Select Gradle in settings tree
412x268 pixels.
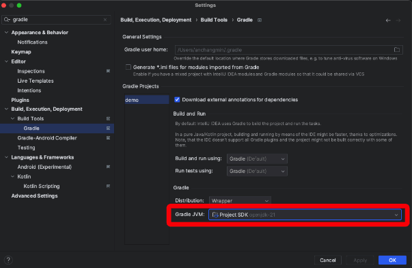(57, 129)
